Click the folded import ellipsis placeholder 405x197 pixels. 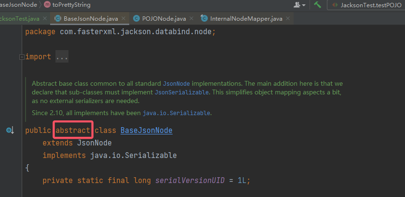62,57
